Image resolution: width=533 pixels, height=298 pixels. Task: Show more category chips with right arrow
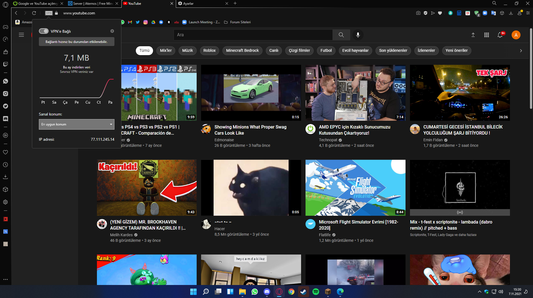coord(521,51)
